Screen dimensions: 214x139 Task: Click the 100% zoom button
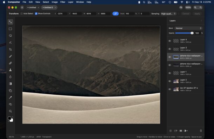click(x=188, y=7)
